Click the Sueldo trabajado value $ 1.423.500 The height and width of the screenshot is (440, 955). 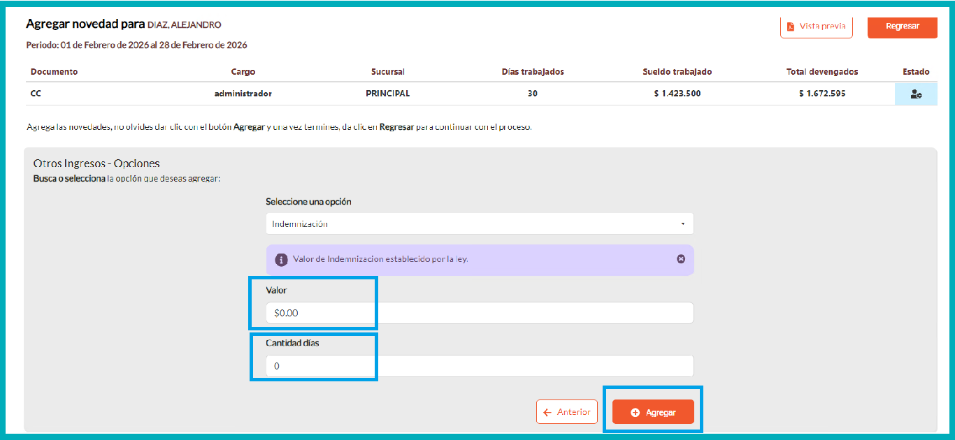[677, 94]
